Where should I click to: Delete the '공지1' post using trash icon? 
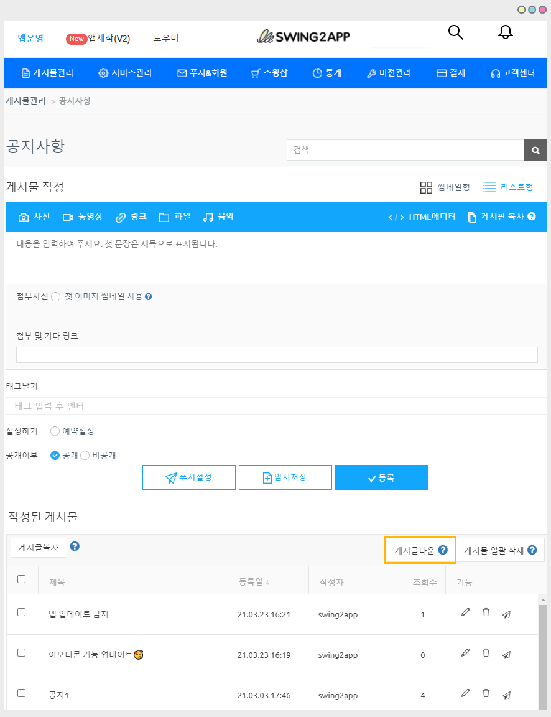click(x=486, y=693)
